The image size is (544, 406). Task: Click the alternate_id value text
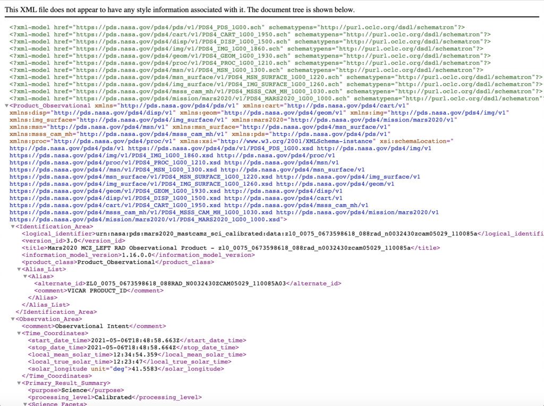pyautogui.click(x=186, y=284)
